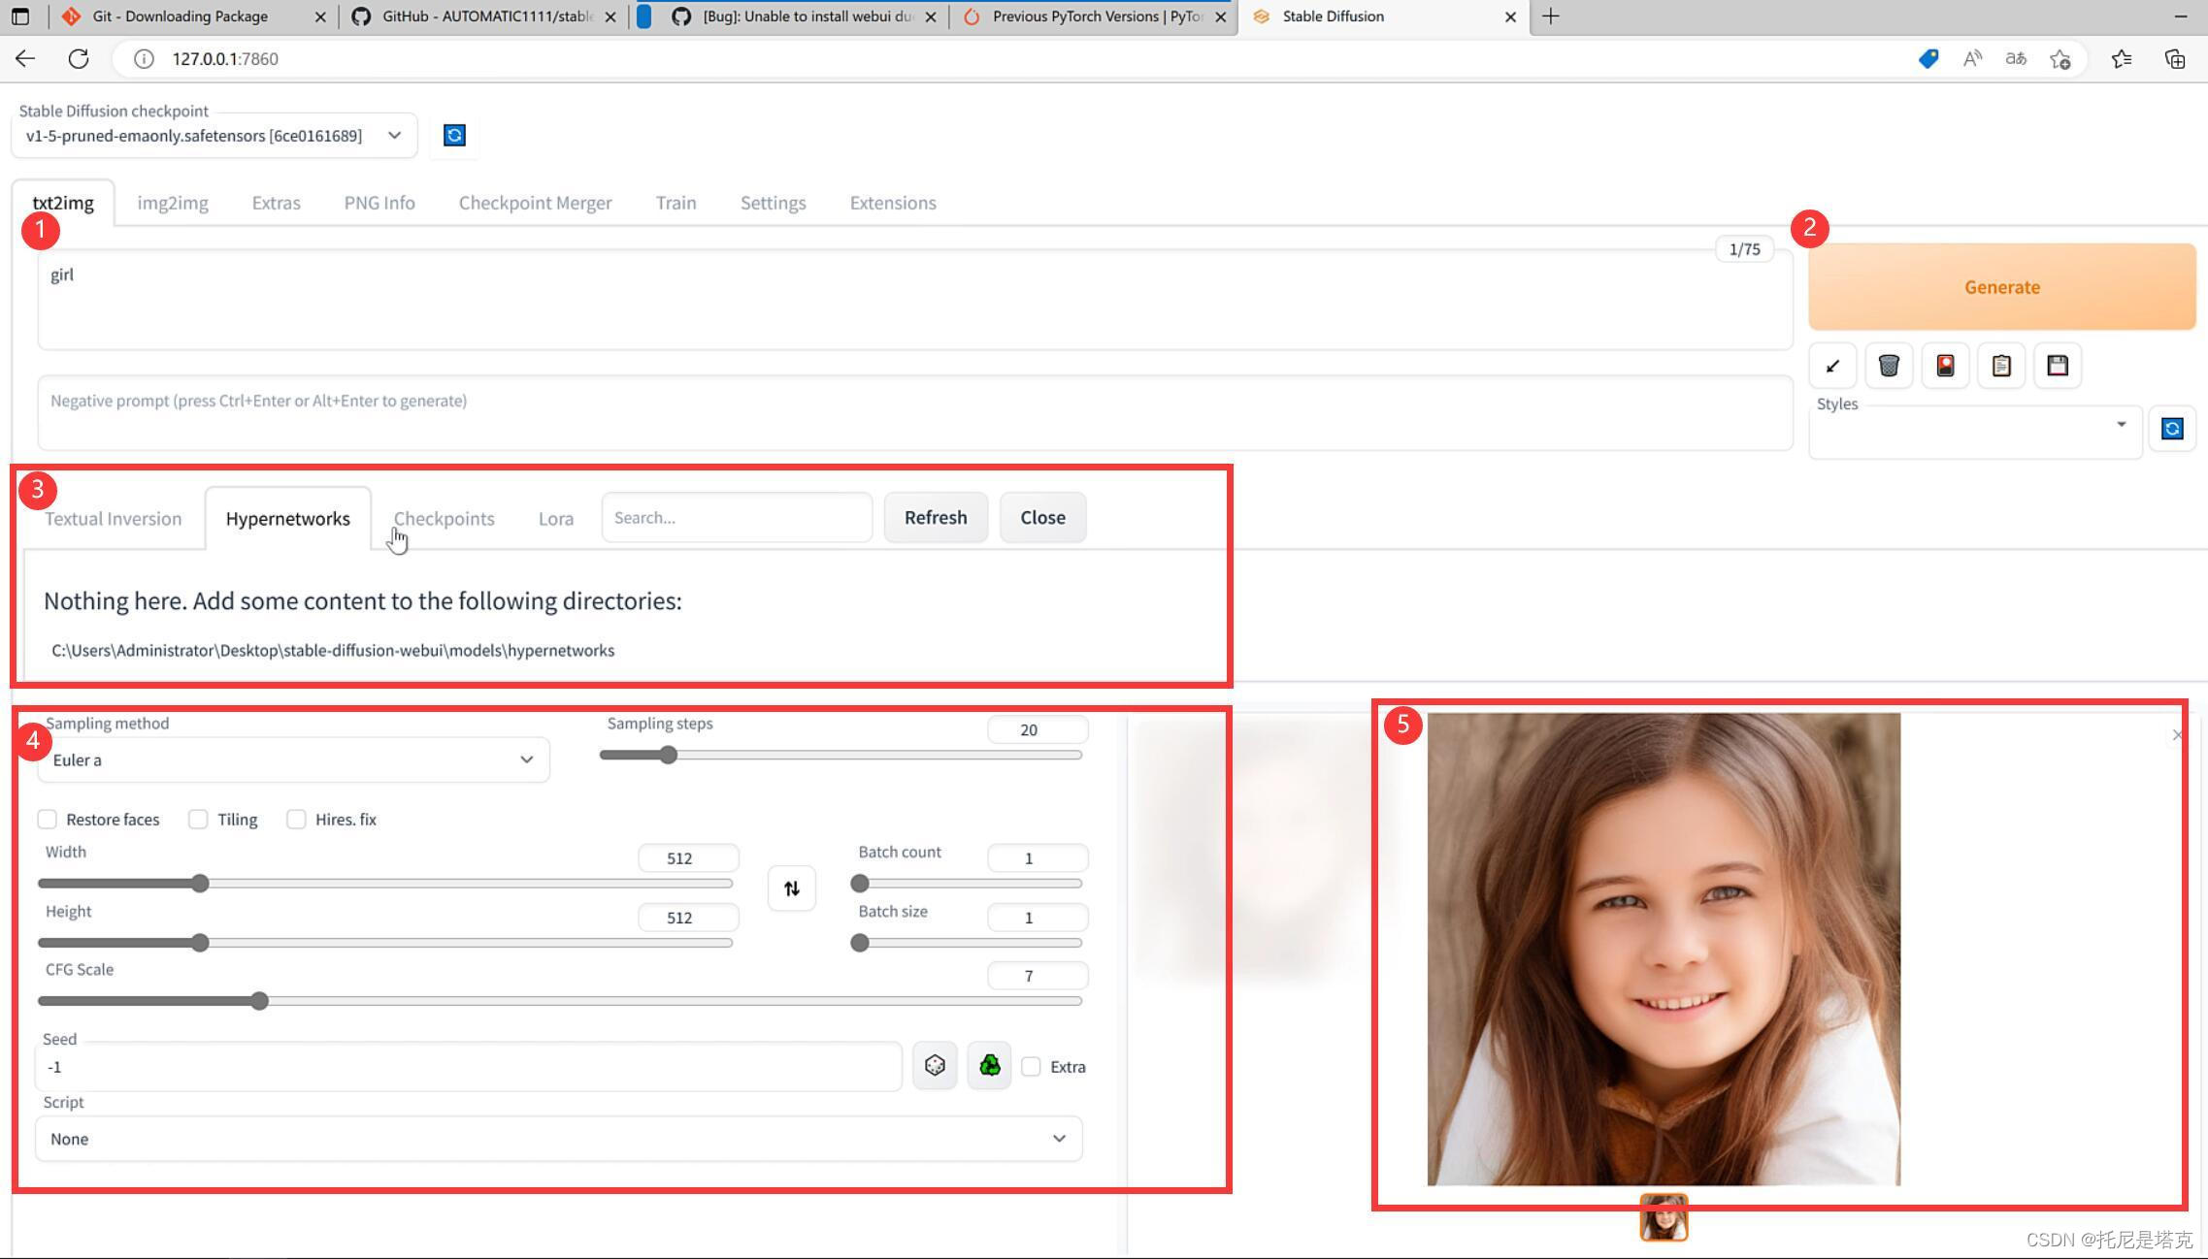Image resolution: width=2208 pixels, height=1259 pixels.
Task: Open the Settings tab
Action: 774,203
